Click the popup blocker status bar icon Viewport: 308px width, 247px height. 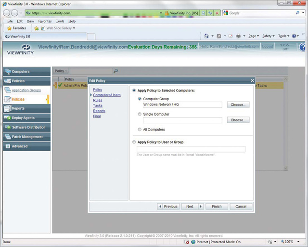tap(187, 242)
